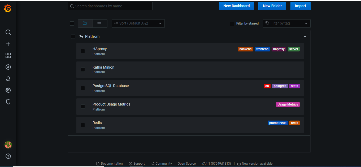Open the Documentation footer link
The width and height of the screenshot is (361, 167).
point(110,164)
